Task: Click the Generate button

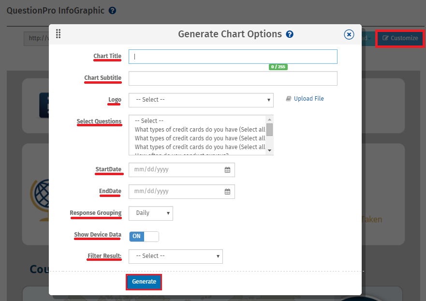Action: click(x=144, y=282)
